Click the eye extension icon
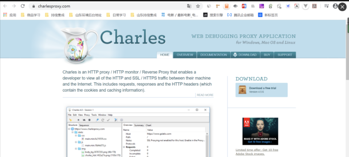Screen dimensions: 349x157 (235, 6)
